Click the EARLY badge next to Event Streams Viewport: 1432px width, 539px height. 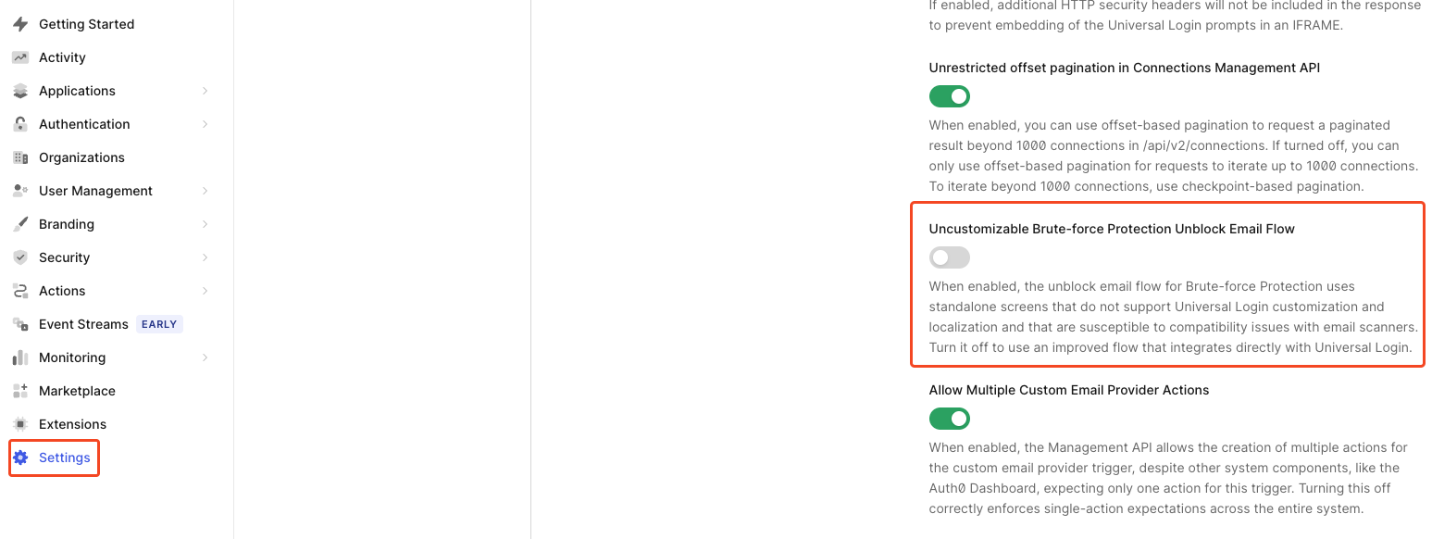click(x=159, y=323)
